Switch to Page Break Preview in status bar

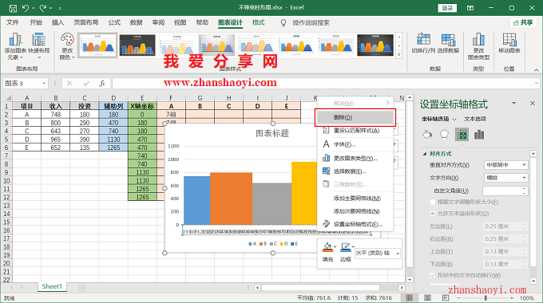click(446, 297)
